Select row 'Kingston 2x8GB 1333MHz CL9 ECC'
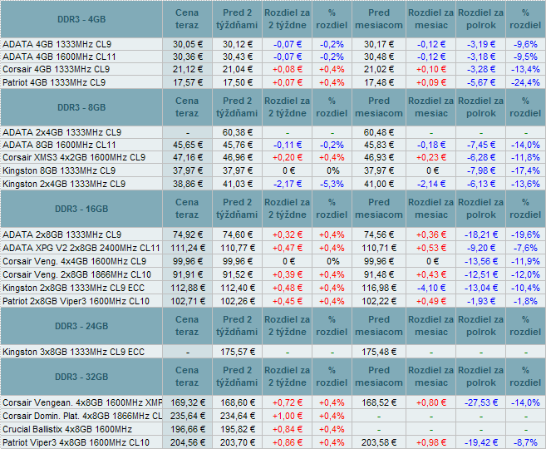 point(273,288)
